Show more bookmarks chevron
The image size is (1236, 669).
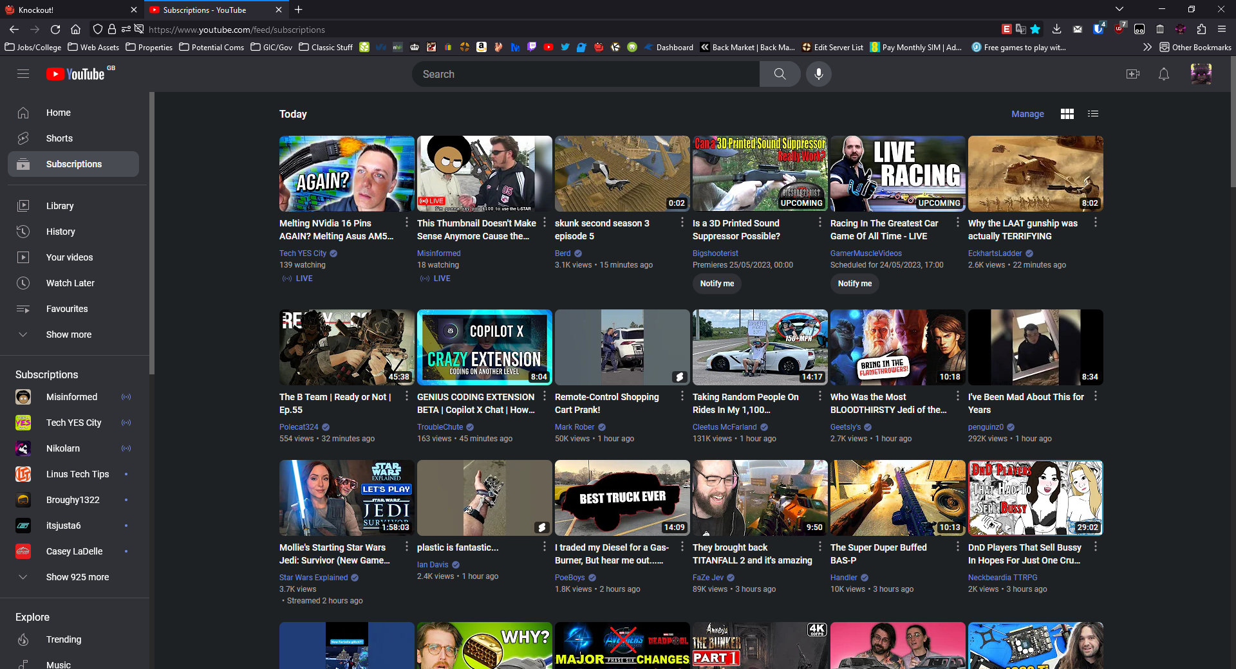(x=1147, y=47)
